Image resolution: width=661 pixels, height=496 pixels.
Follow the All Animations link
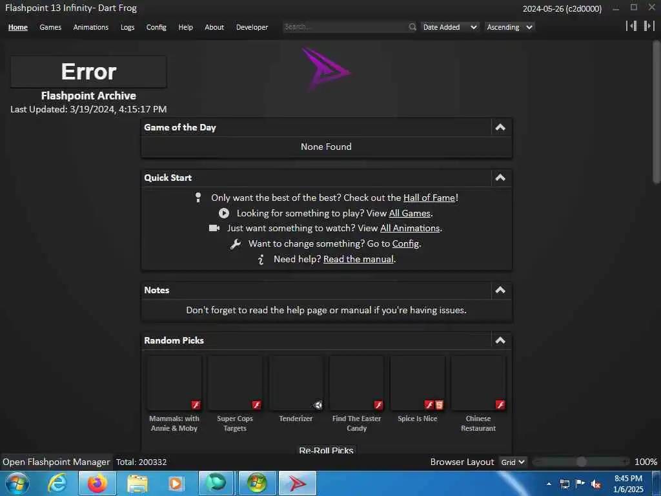[x=410, y=228]
